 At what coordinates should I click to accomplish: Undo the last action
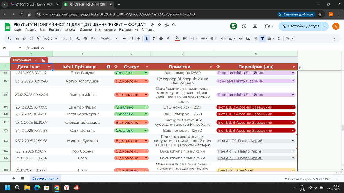(17, 39)
